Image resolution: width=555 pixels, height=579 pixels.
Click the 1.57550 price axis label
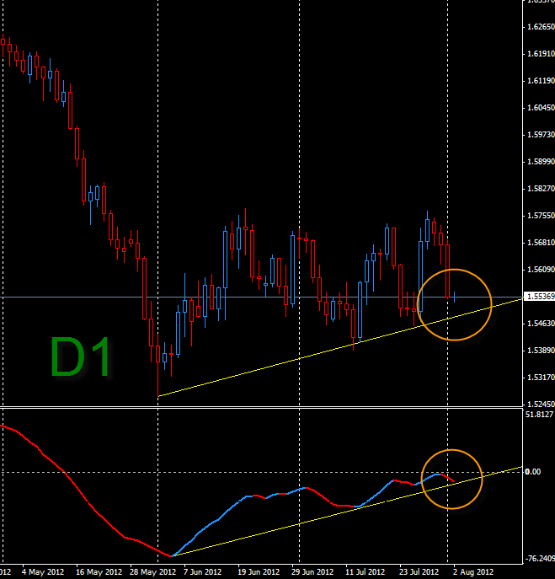pyautogui.click(x=541, y=216)
